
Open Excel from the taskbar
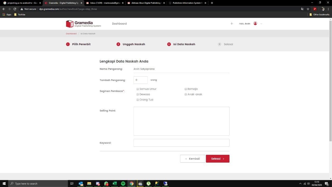pyautogui.click(x=114, y=184)
